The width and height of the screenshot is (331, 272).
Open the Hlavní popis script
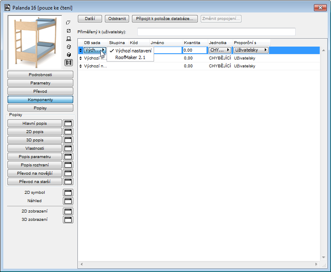[x=35, y=124]
